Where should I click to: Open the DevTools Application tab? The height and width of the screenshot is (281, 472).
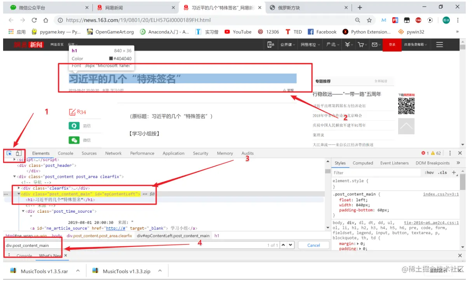(x=174, y=153)
